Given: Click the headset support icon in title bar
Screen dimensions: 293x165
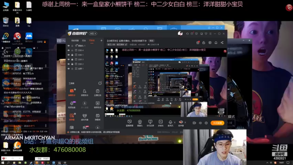Looking at the screenshot, I should click(x=187, y=34).
